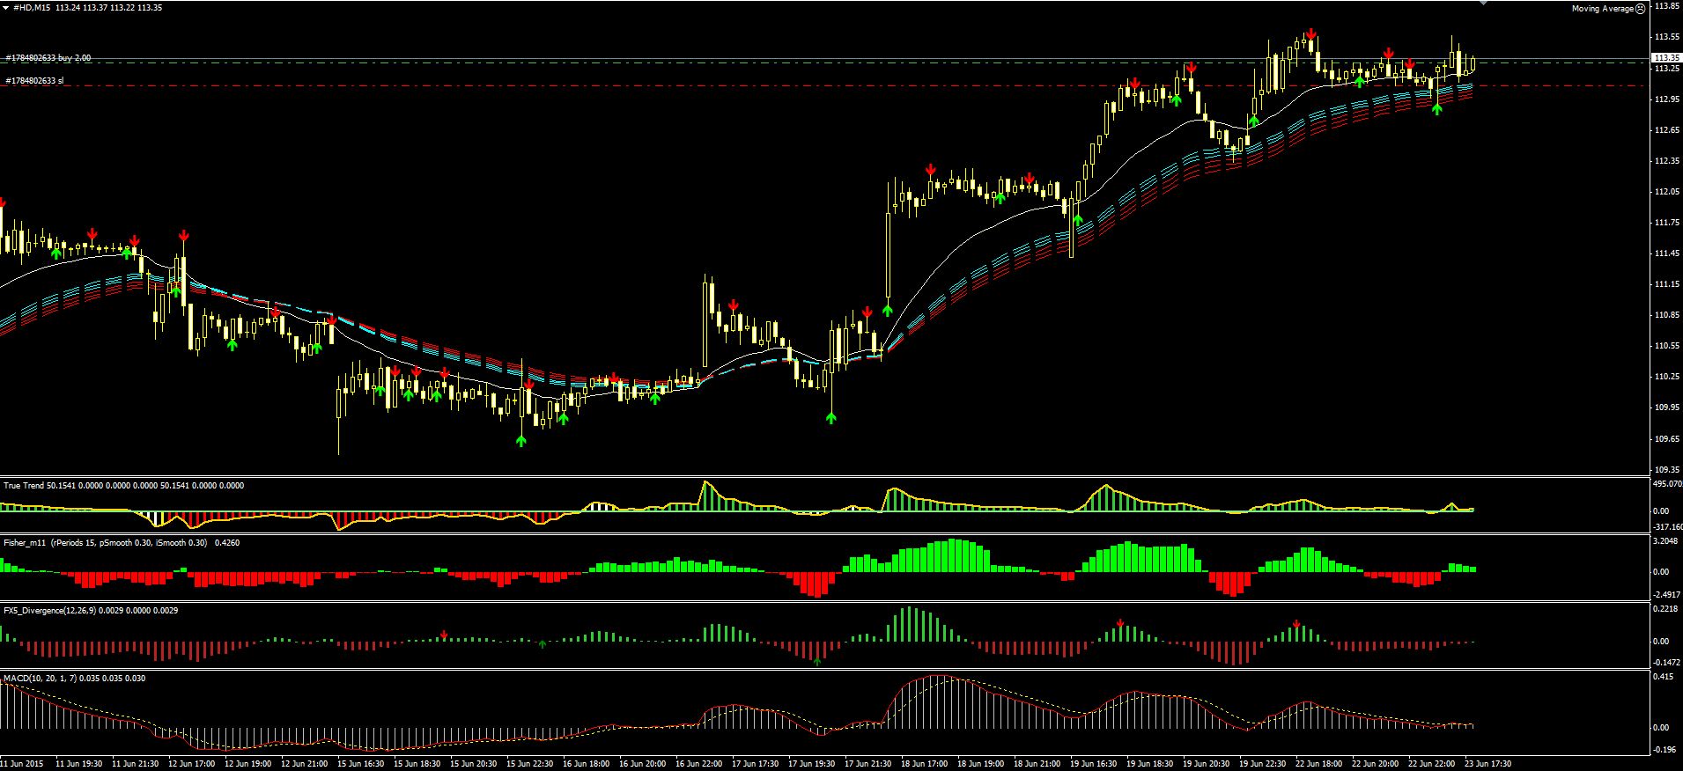Click price scale value 109.35
This screenshot has height=771, width=1683.
pos(1666,469)
